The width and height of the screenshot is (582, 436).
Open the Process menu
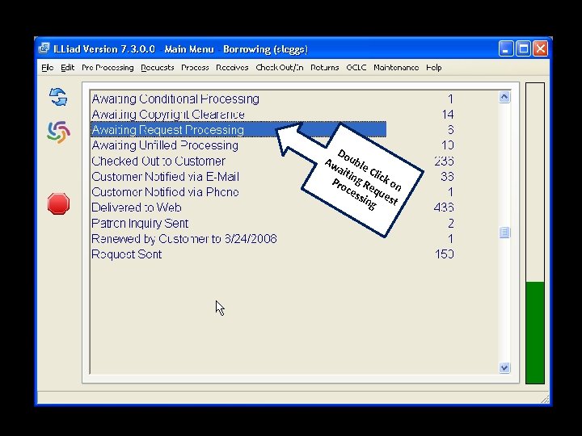tap(195, 68)
